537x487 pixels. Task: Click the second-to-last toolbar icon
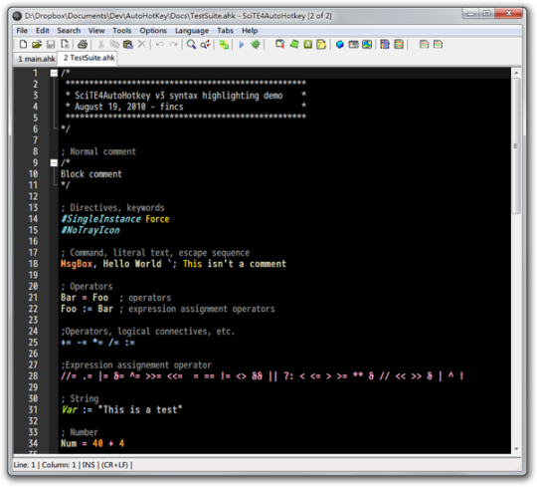[424, 44]
